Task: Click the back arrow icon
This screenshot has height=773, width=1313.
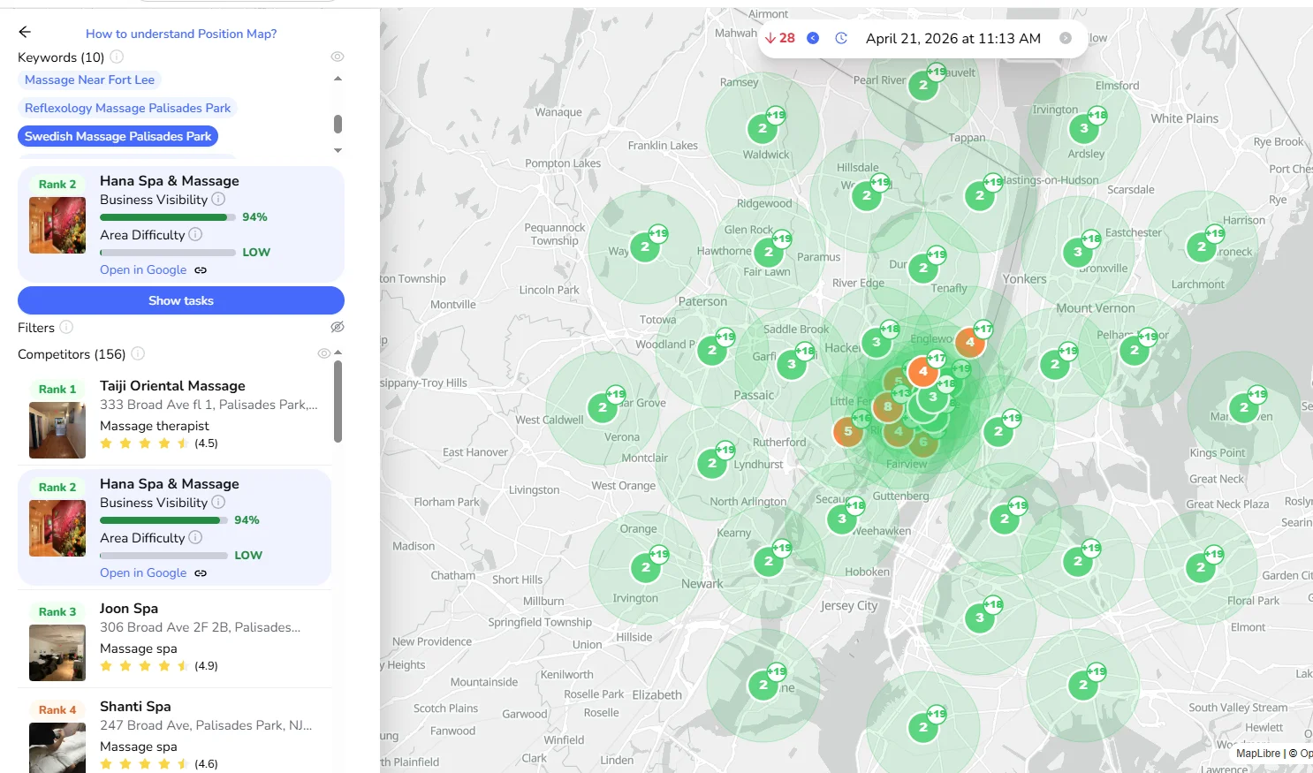Action: pos(25,32)
